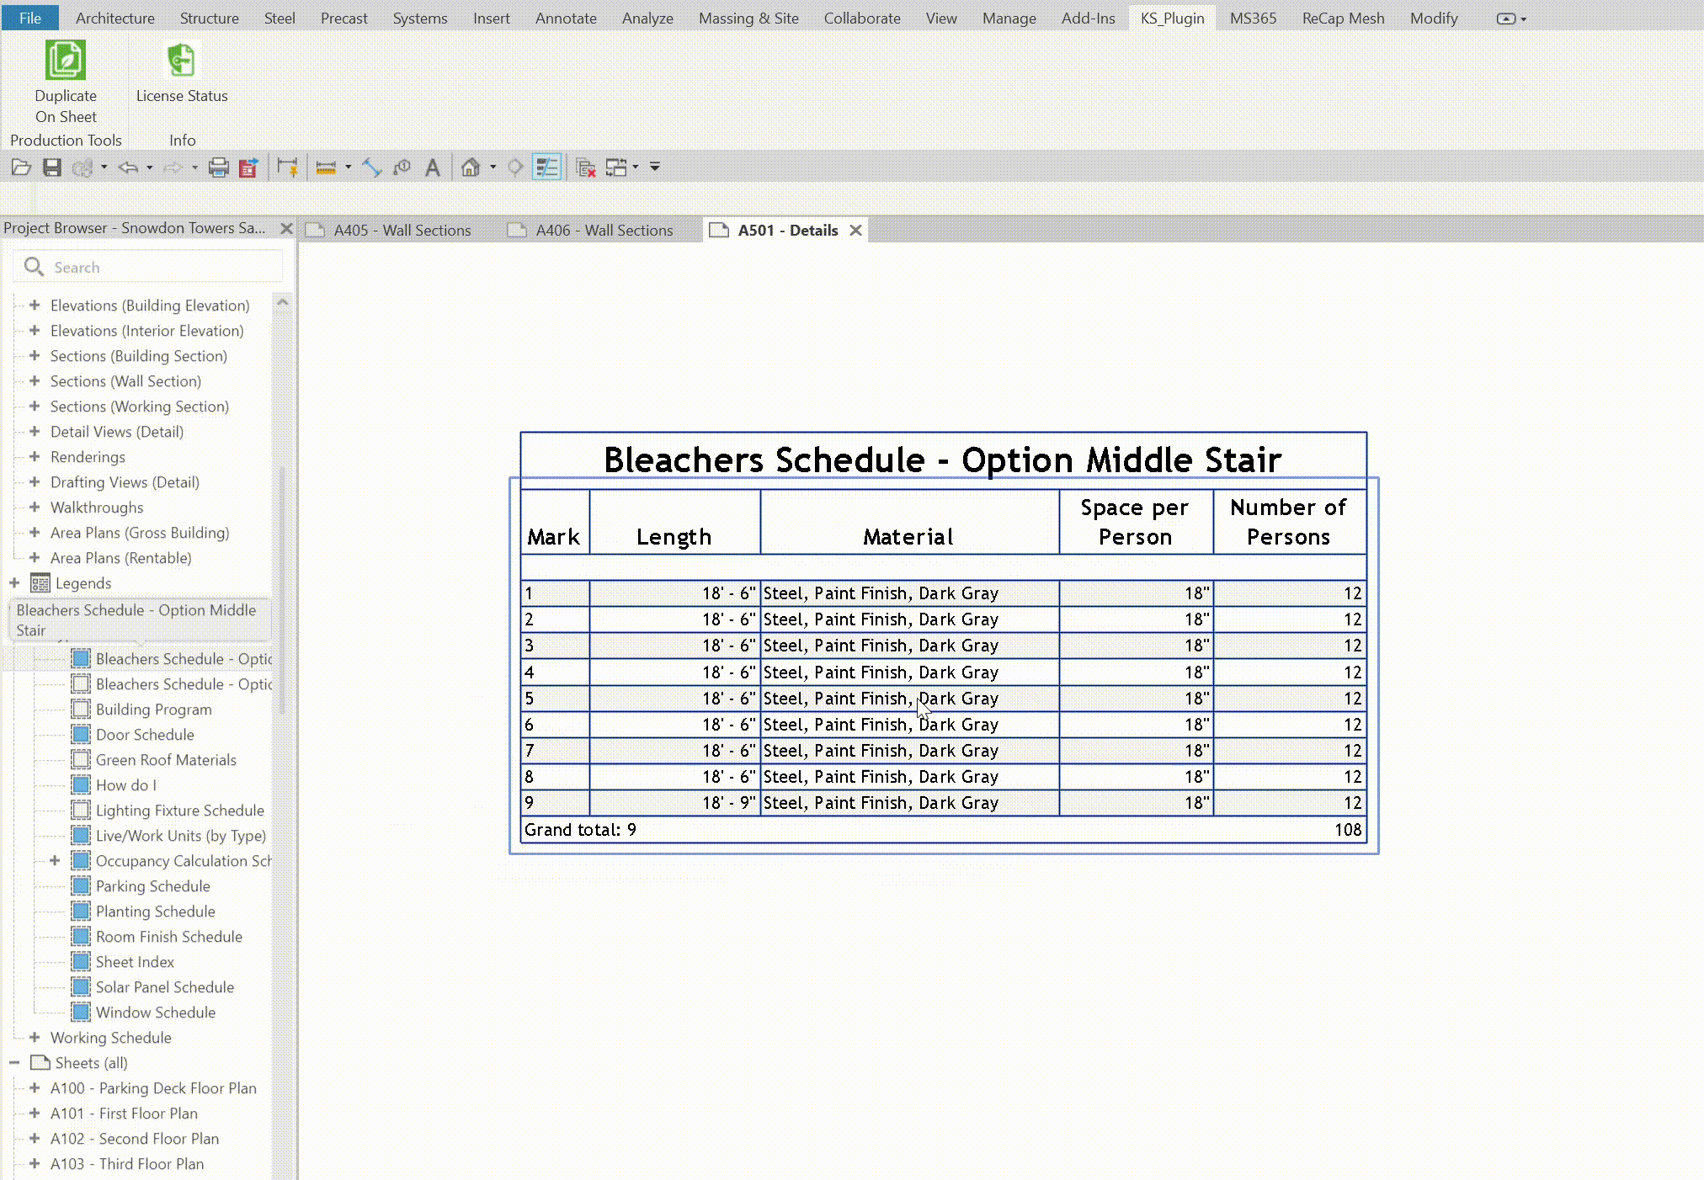Select Sheet Index in browser

tap(135, 962)
